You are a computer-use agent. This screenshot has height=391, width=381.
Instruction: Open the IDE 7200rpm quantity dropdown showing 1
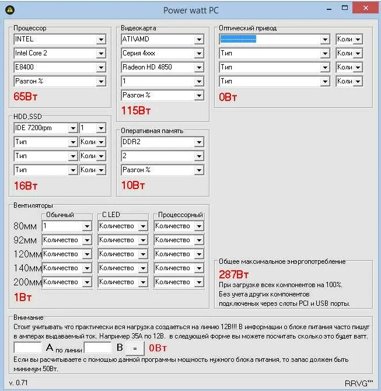click(x=93, y=128)
